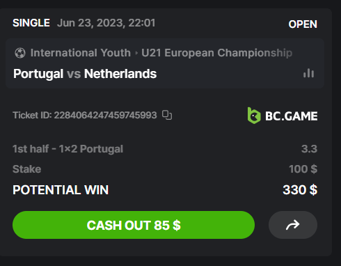This screenshot has width=341, height=266.
Task: Click the 3.3 odds value
Action: pos(309,149)
